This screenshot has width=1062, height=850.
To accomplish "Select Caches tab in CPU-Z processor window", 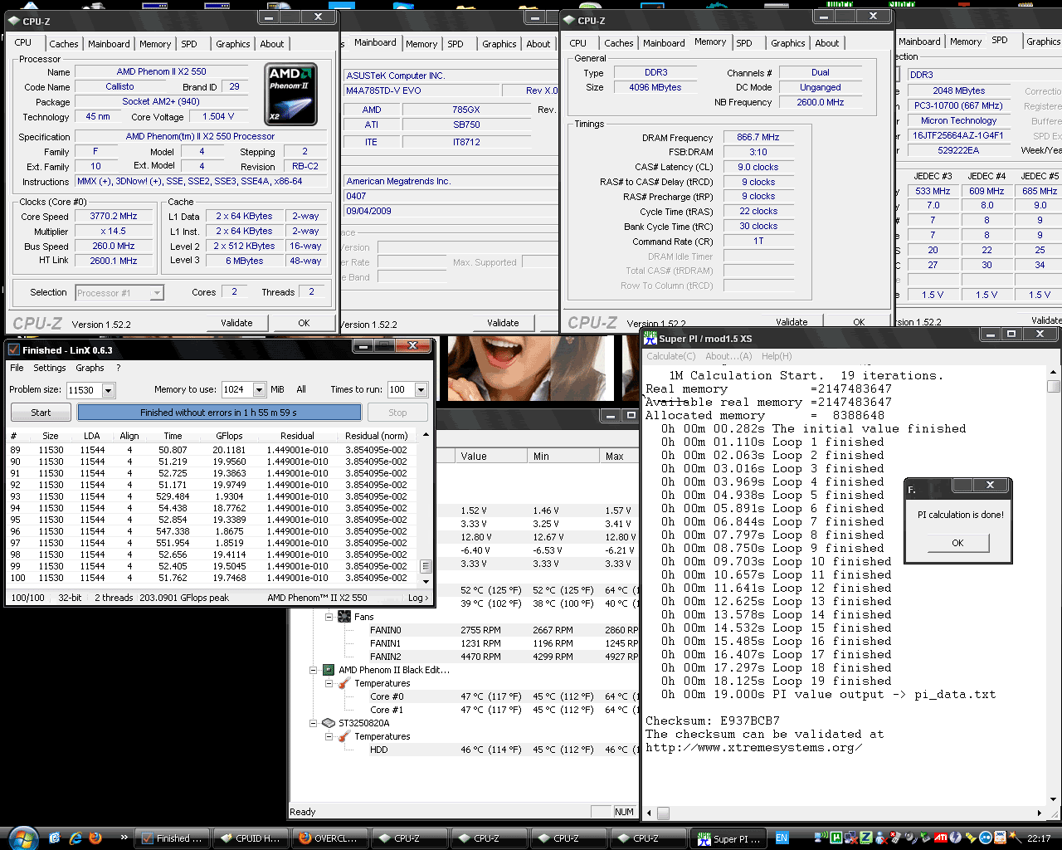I will pyautogui.click(x=64, y=44).
